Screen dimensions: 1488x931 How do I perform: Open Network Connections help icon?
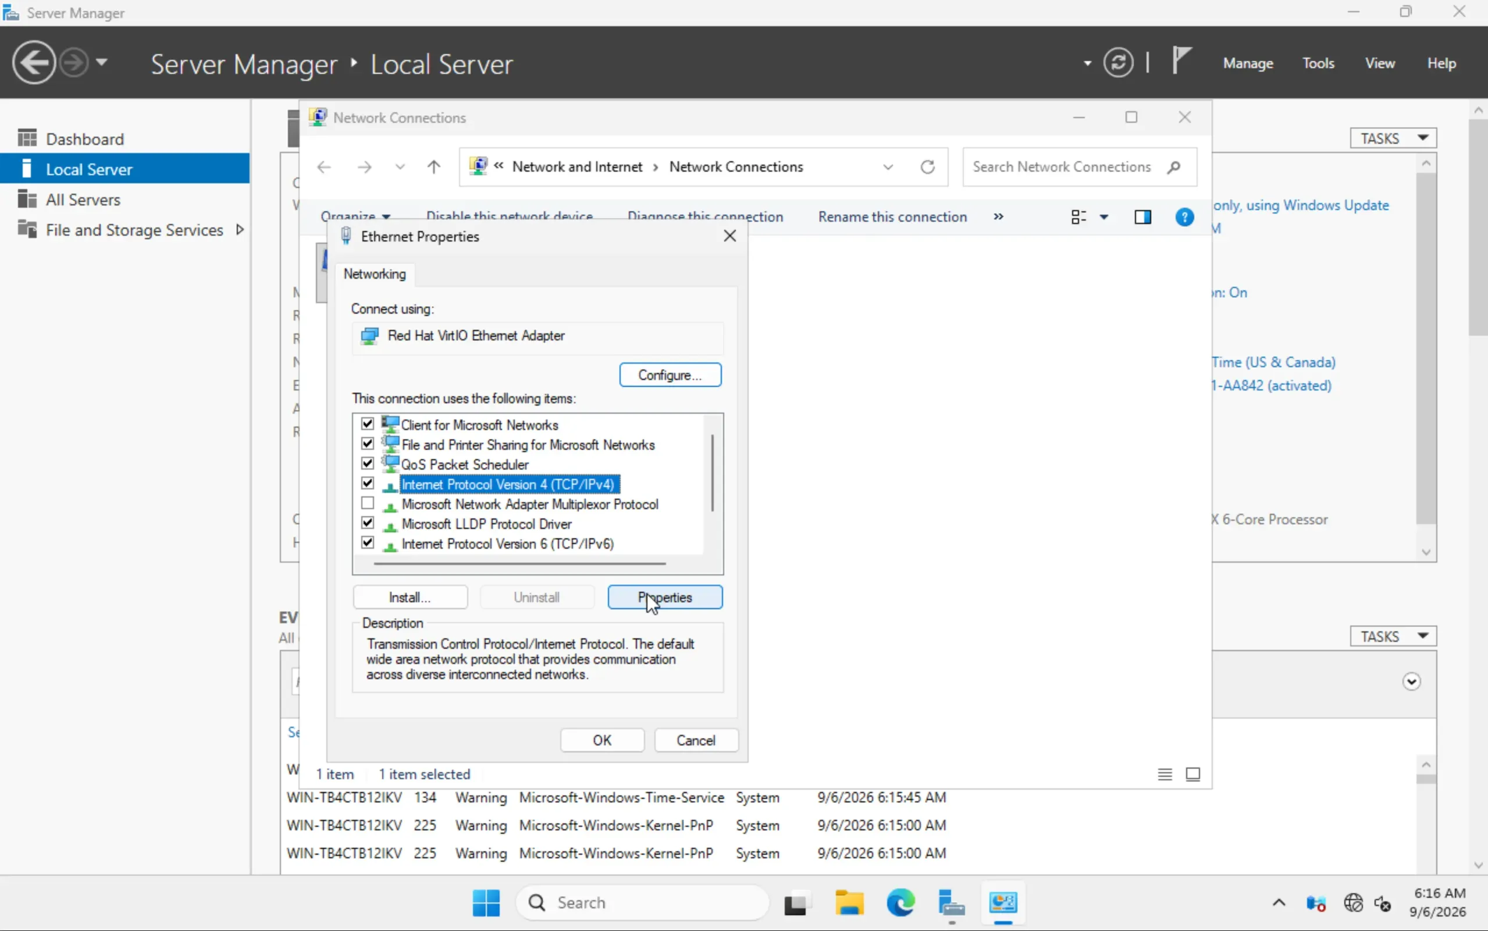1184,216
